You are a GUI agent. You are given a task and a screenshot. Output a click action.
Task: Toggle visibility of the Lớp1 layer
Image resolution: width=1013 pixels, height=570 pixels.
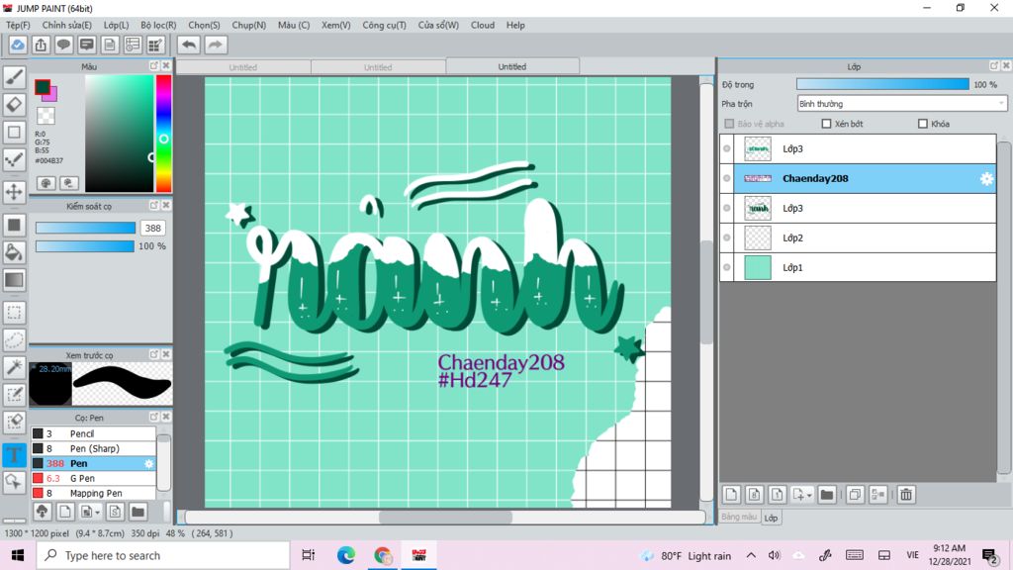pos(727,267)
